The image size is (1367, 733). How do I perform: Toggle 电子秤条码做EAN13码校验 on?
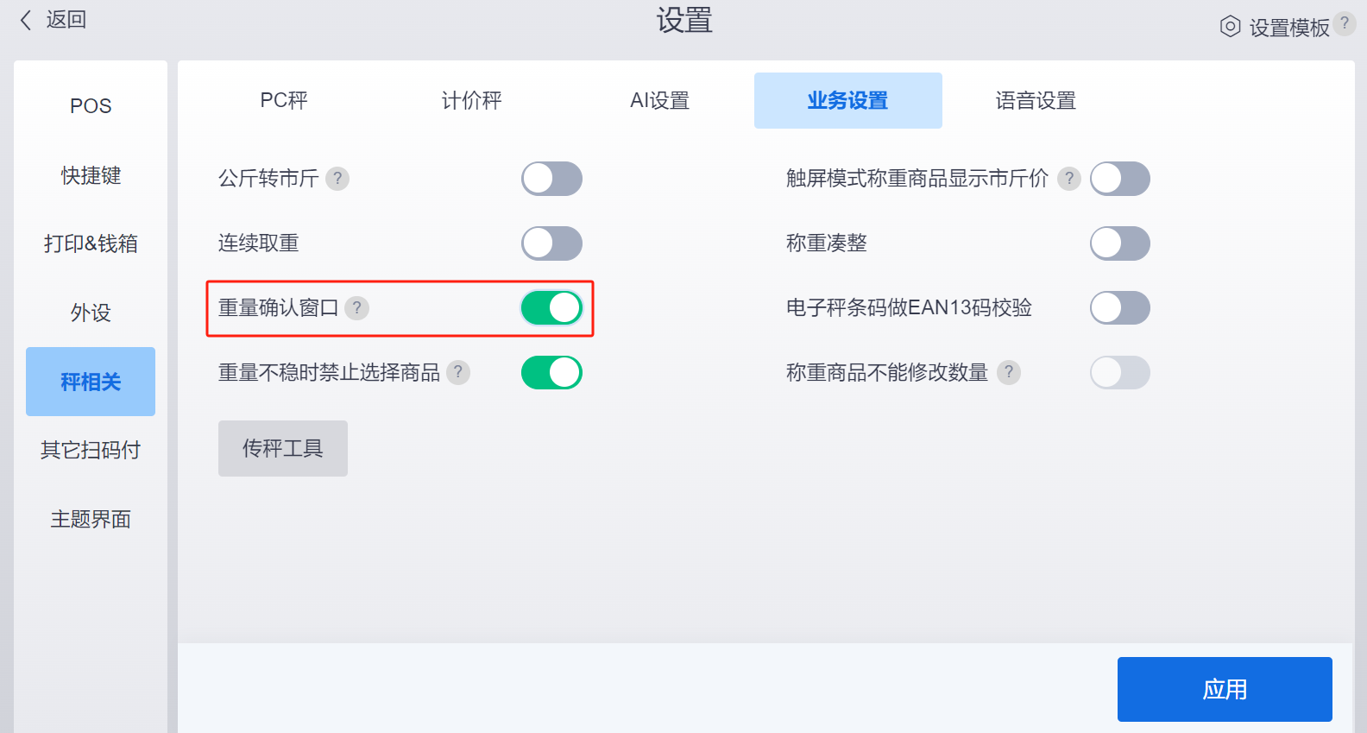1120,308
